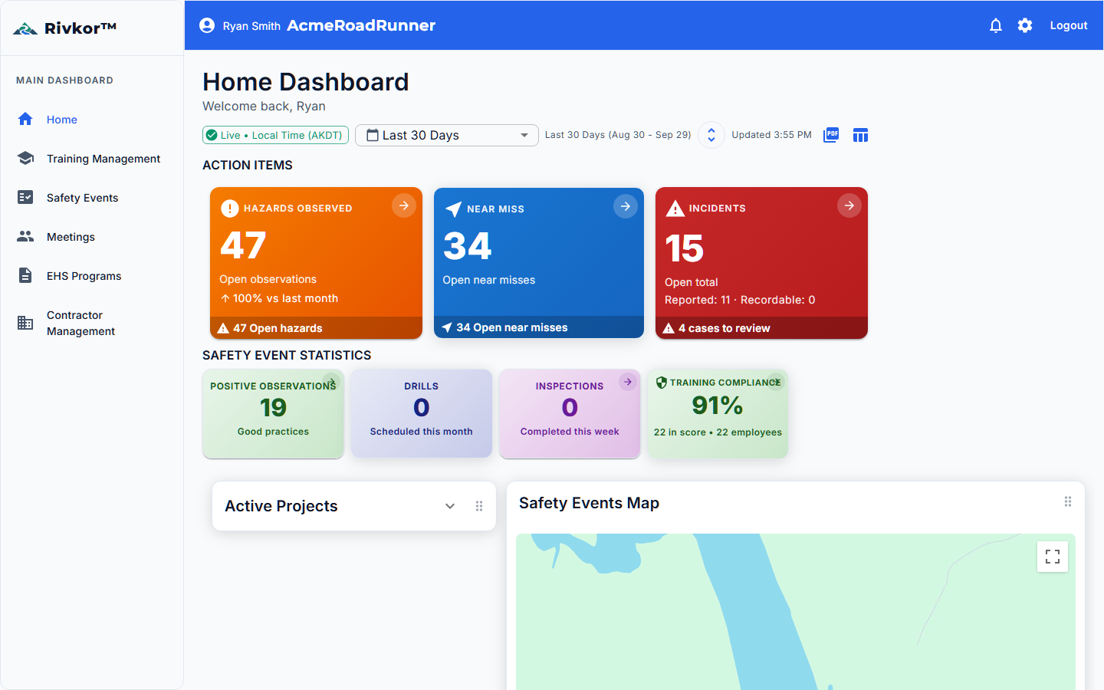Click the Logout button

click(1069, 25)
